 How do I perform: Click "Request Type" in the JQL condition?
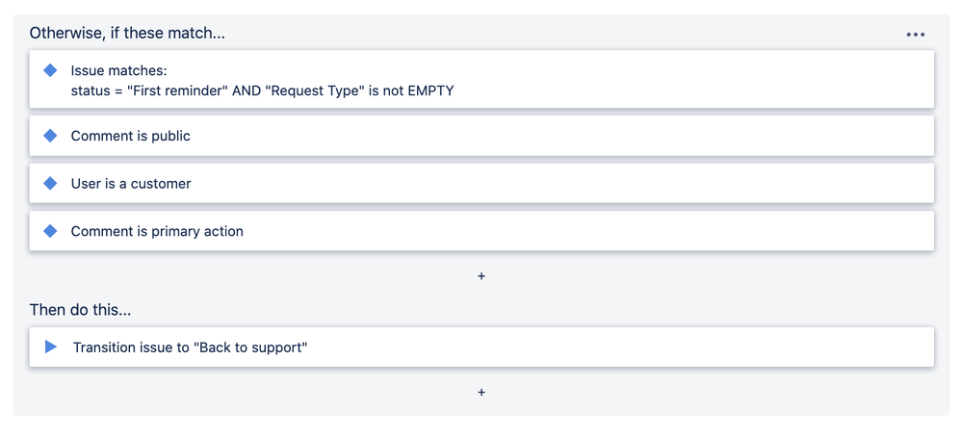pyautogui.click(x=314, y=90)
